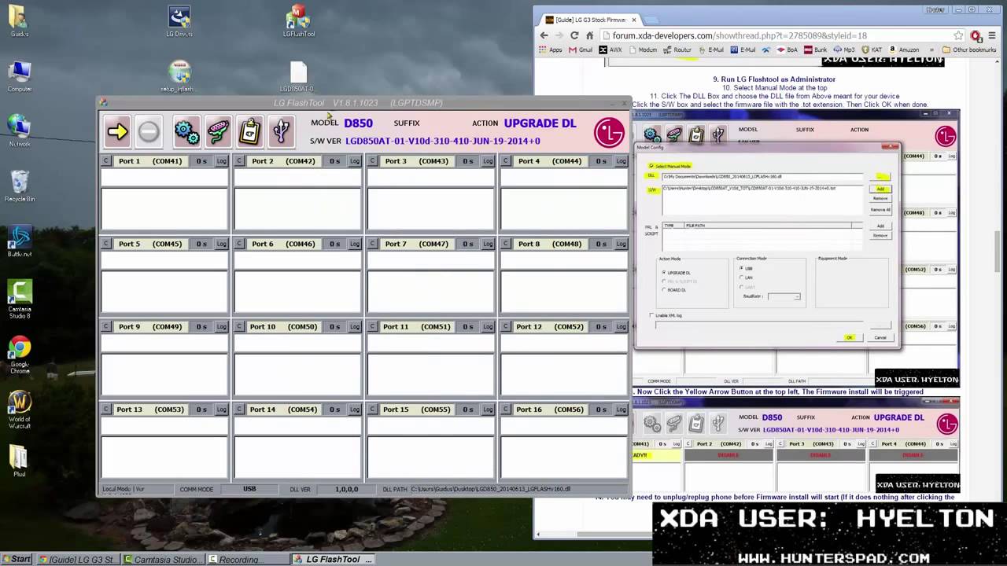Open the Guides folder on the desktop
The width and height of the screenshot is (1007, 566).
click(x=19, y=22)
